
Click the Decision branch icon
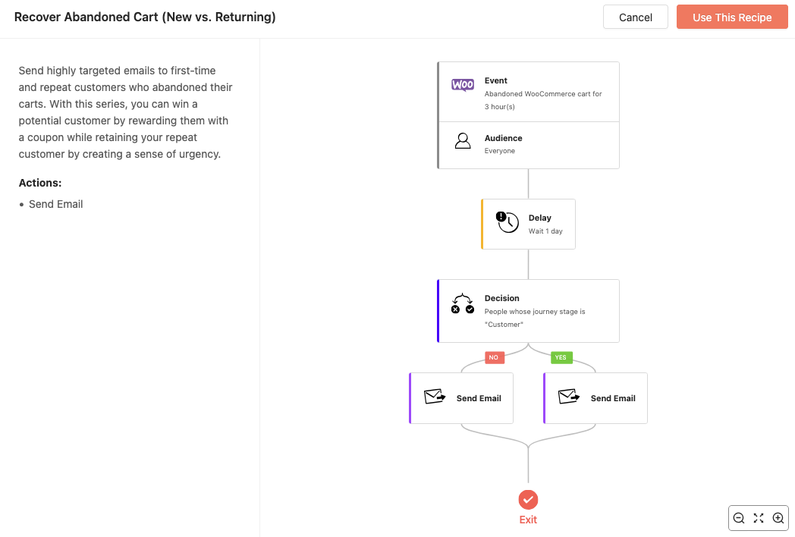[463, 303]
